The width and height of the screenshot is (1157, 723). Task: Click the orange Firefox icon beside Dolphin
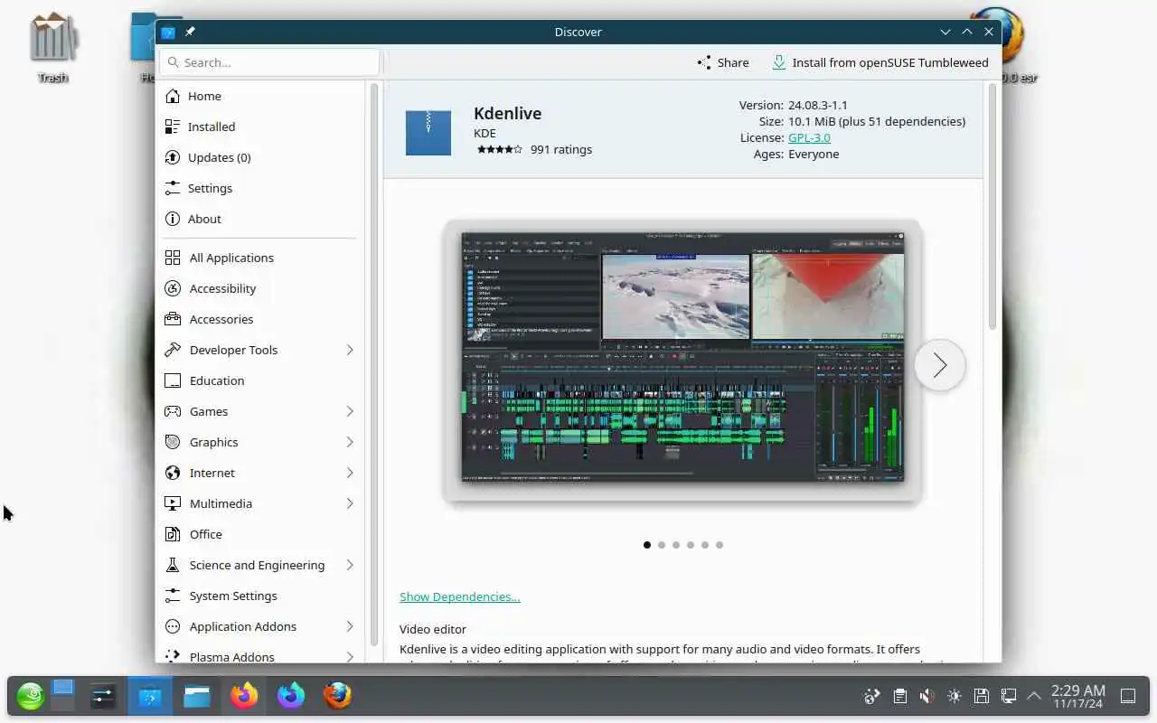tap(243, 696)
